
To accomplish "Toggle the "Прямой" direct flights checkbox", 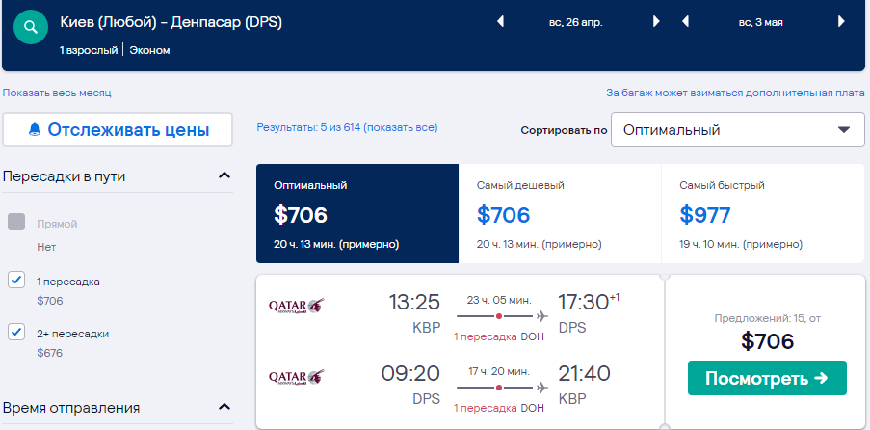I will pos(16,223).
